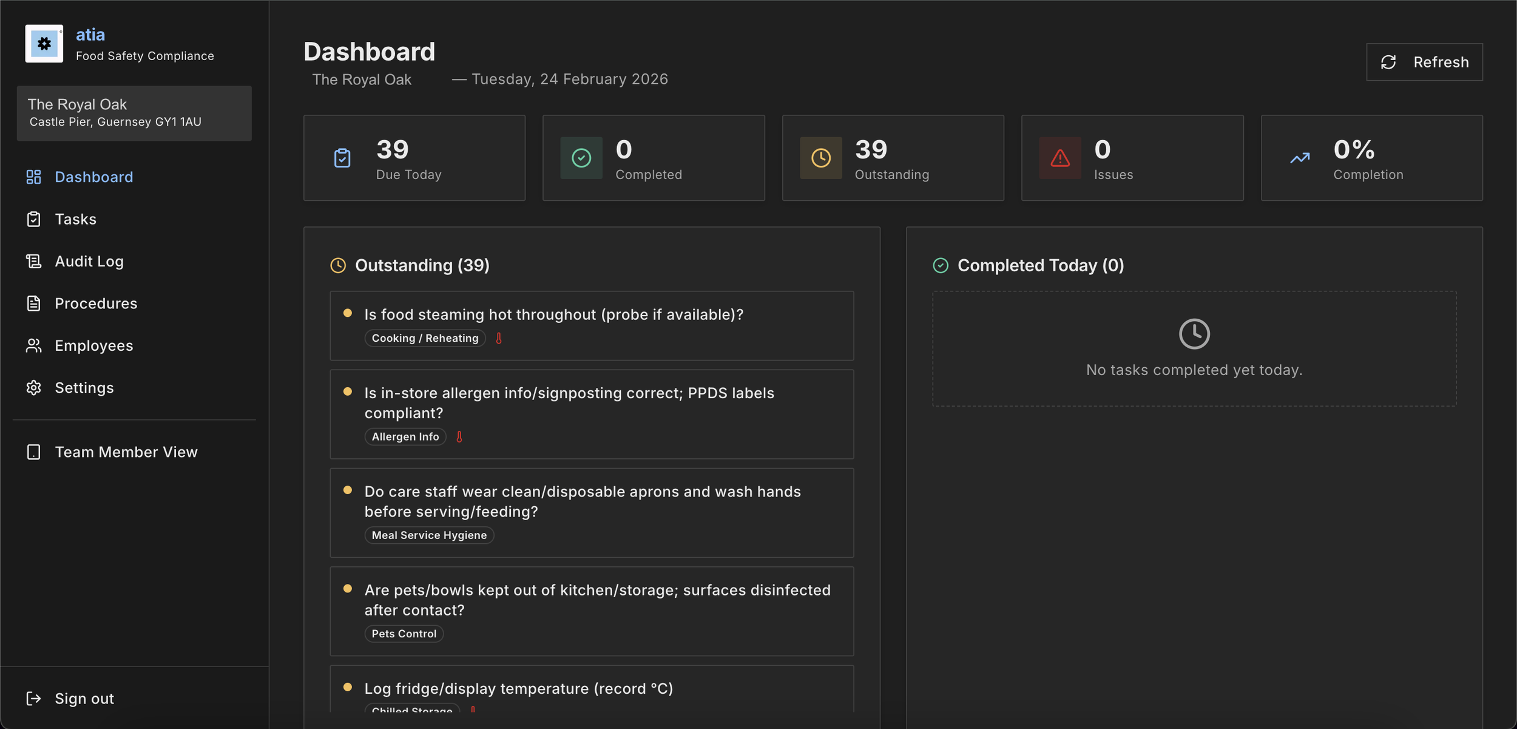Click the green Completed checkmark icon

click(x=581, y=158)
